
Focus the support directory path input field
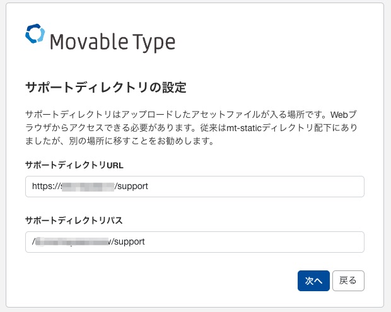pos(252,242)
